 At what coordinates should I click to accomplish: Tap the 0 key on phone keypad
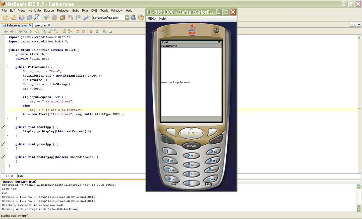(x=191, y=183)
